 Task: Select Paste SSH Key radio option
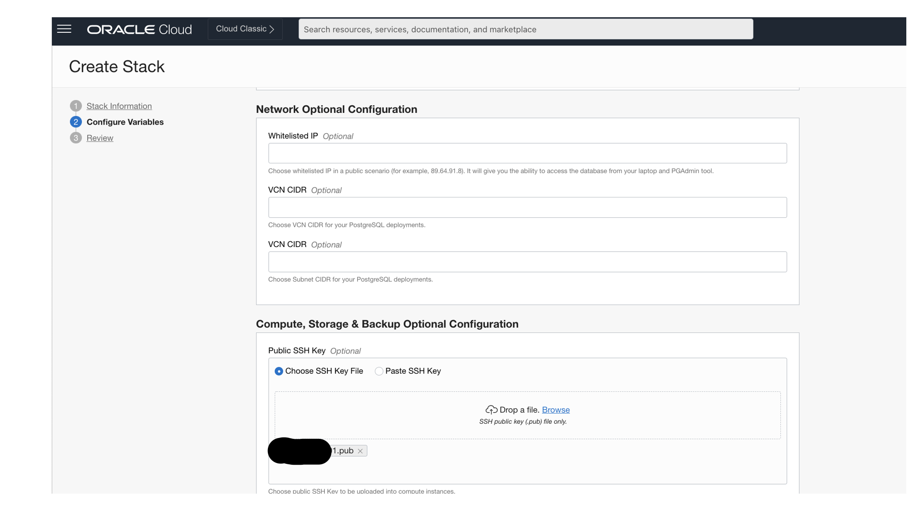379,371
